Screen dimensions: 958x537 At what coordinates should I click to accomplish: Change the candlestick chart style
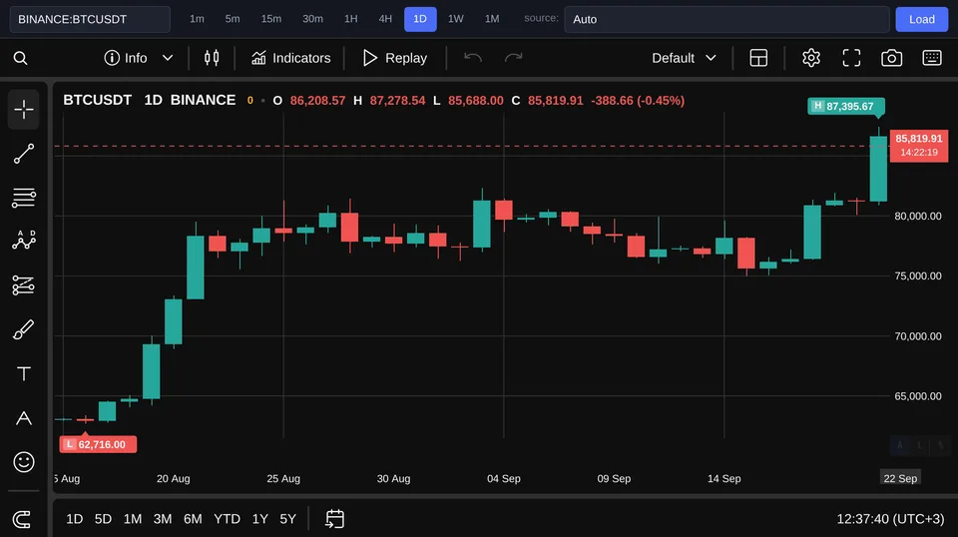click(x=212, y=58)
